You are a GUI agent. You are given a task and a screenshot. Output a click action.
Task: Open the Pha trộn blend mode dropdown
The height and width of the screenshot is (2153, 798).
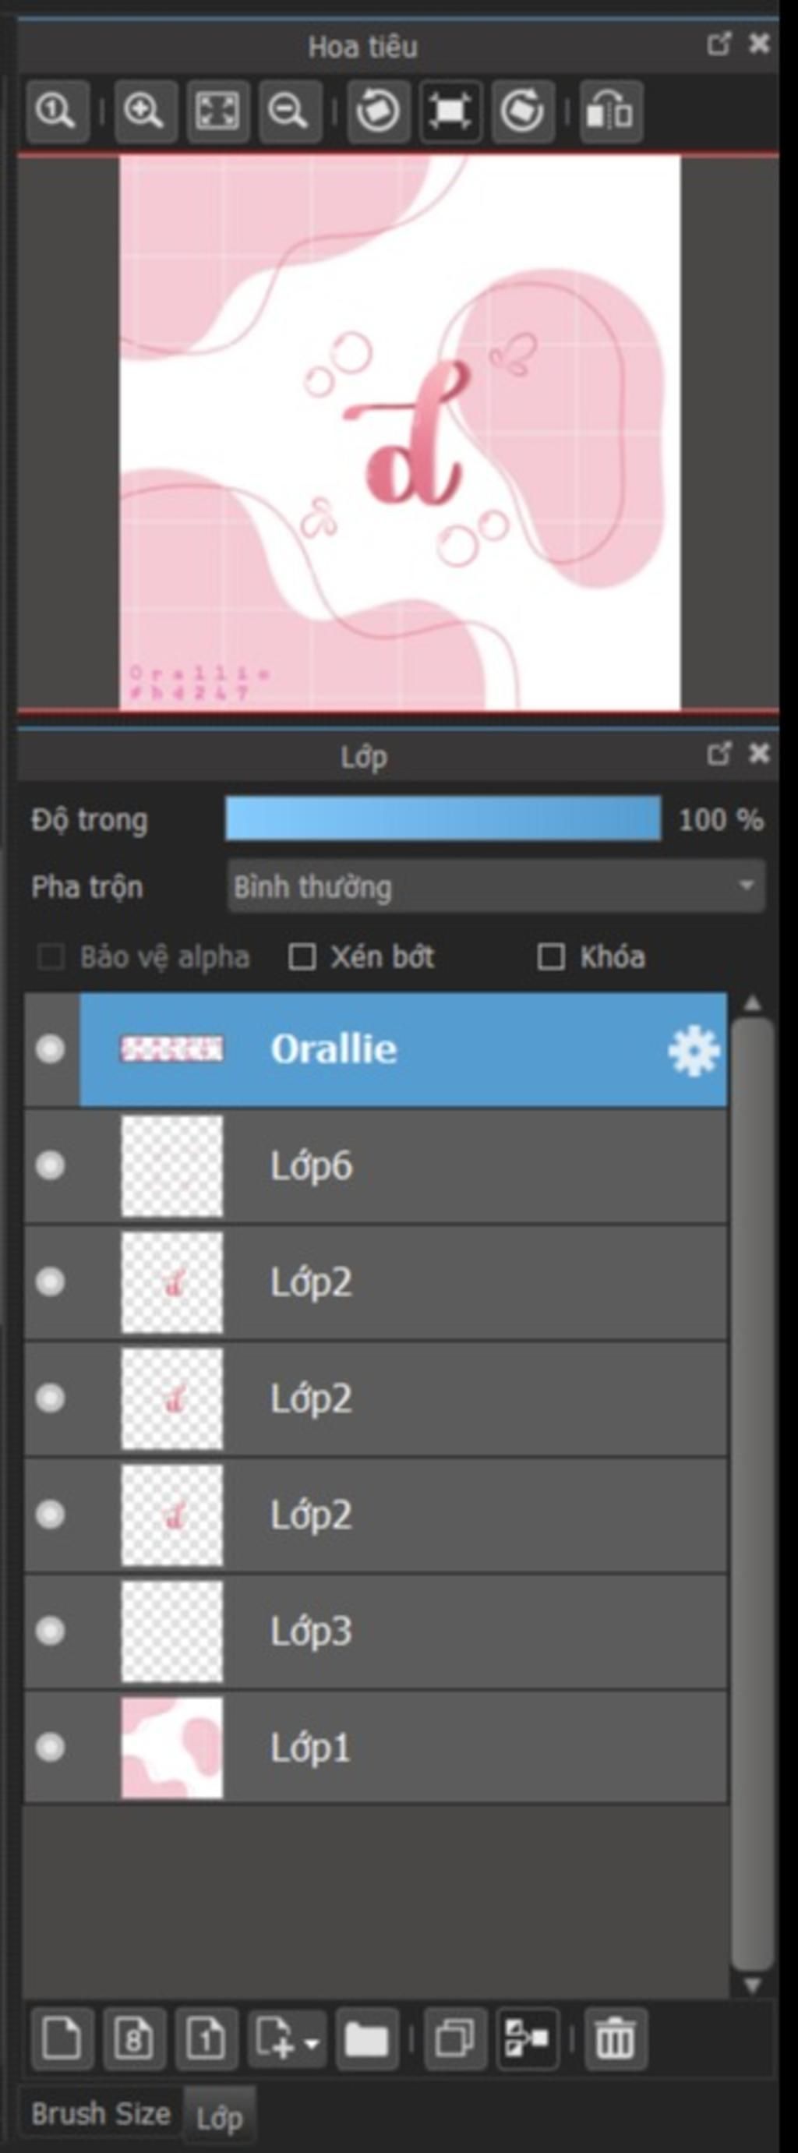pyautogui.click(x=496, y=886)
